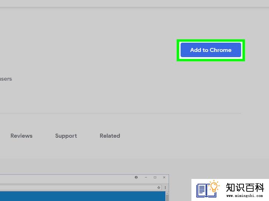The height and width of the screenshot is (201, 269).
Task: Click profile icon in preview screenshot window
Action: (x=136, y=177)
